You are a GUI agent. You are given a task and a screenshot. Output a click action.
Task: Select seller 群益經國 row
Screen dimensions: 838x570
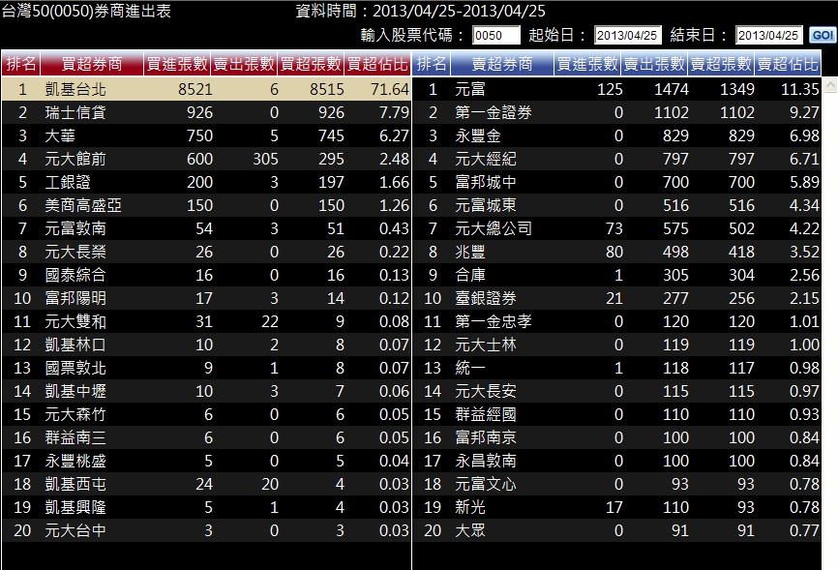click(x=616, y=414)
